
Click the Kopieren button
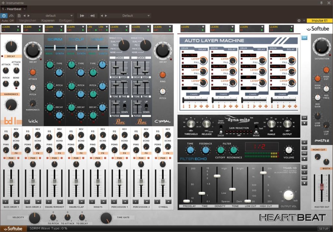click(x=48, y=20)
